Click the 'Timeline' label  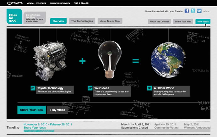click(13, 128)
